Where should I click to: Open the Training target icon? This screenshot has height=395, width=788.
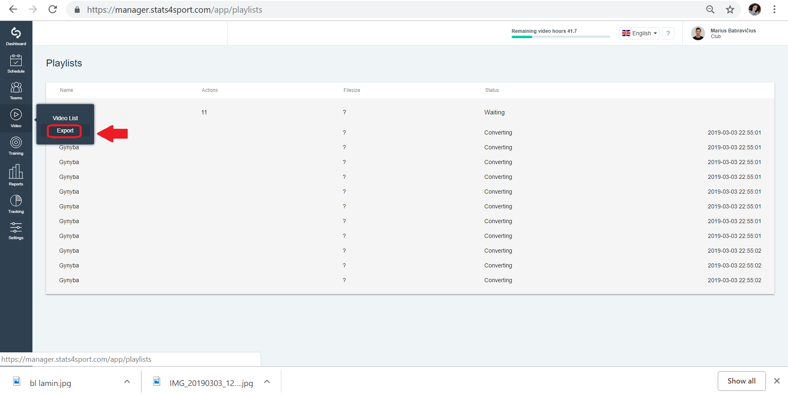[16, 146]
